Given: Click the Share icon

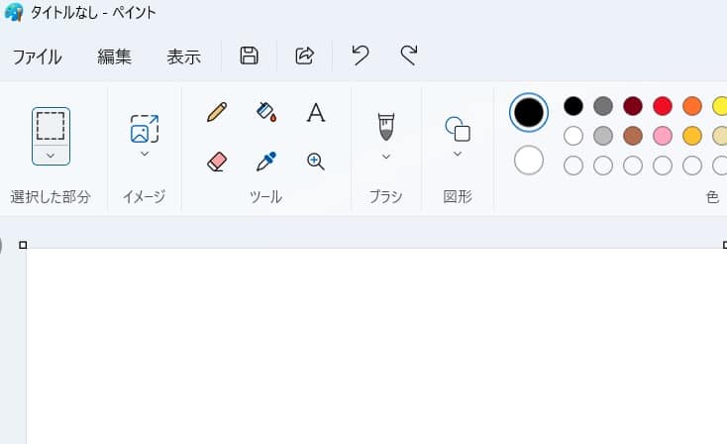Looking at the screenshot, I should click(x=305, y=55).
